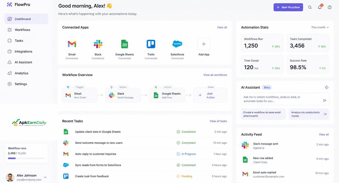Click View all tasks link
339x183 pixels.
tap(218, 121)
